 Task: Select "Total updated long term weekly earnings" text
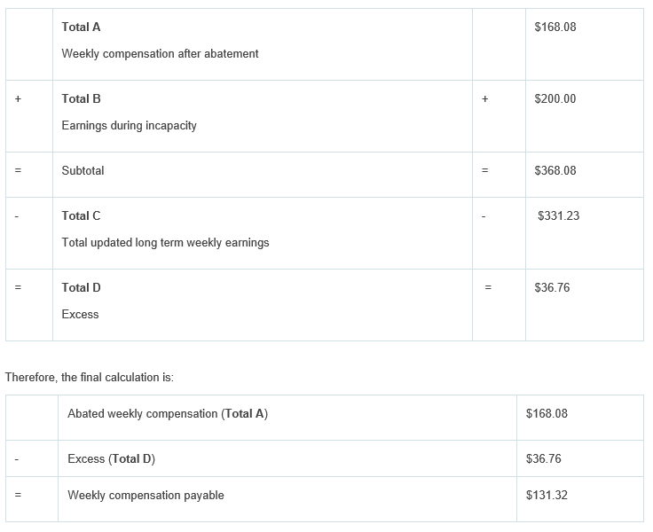pyautogui.click(x=165, y=243)
